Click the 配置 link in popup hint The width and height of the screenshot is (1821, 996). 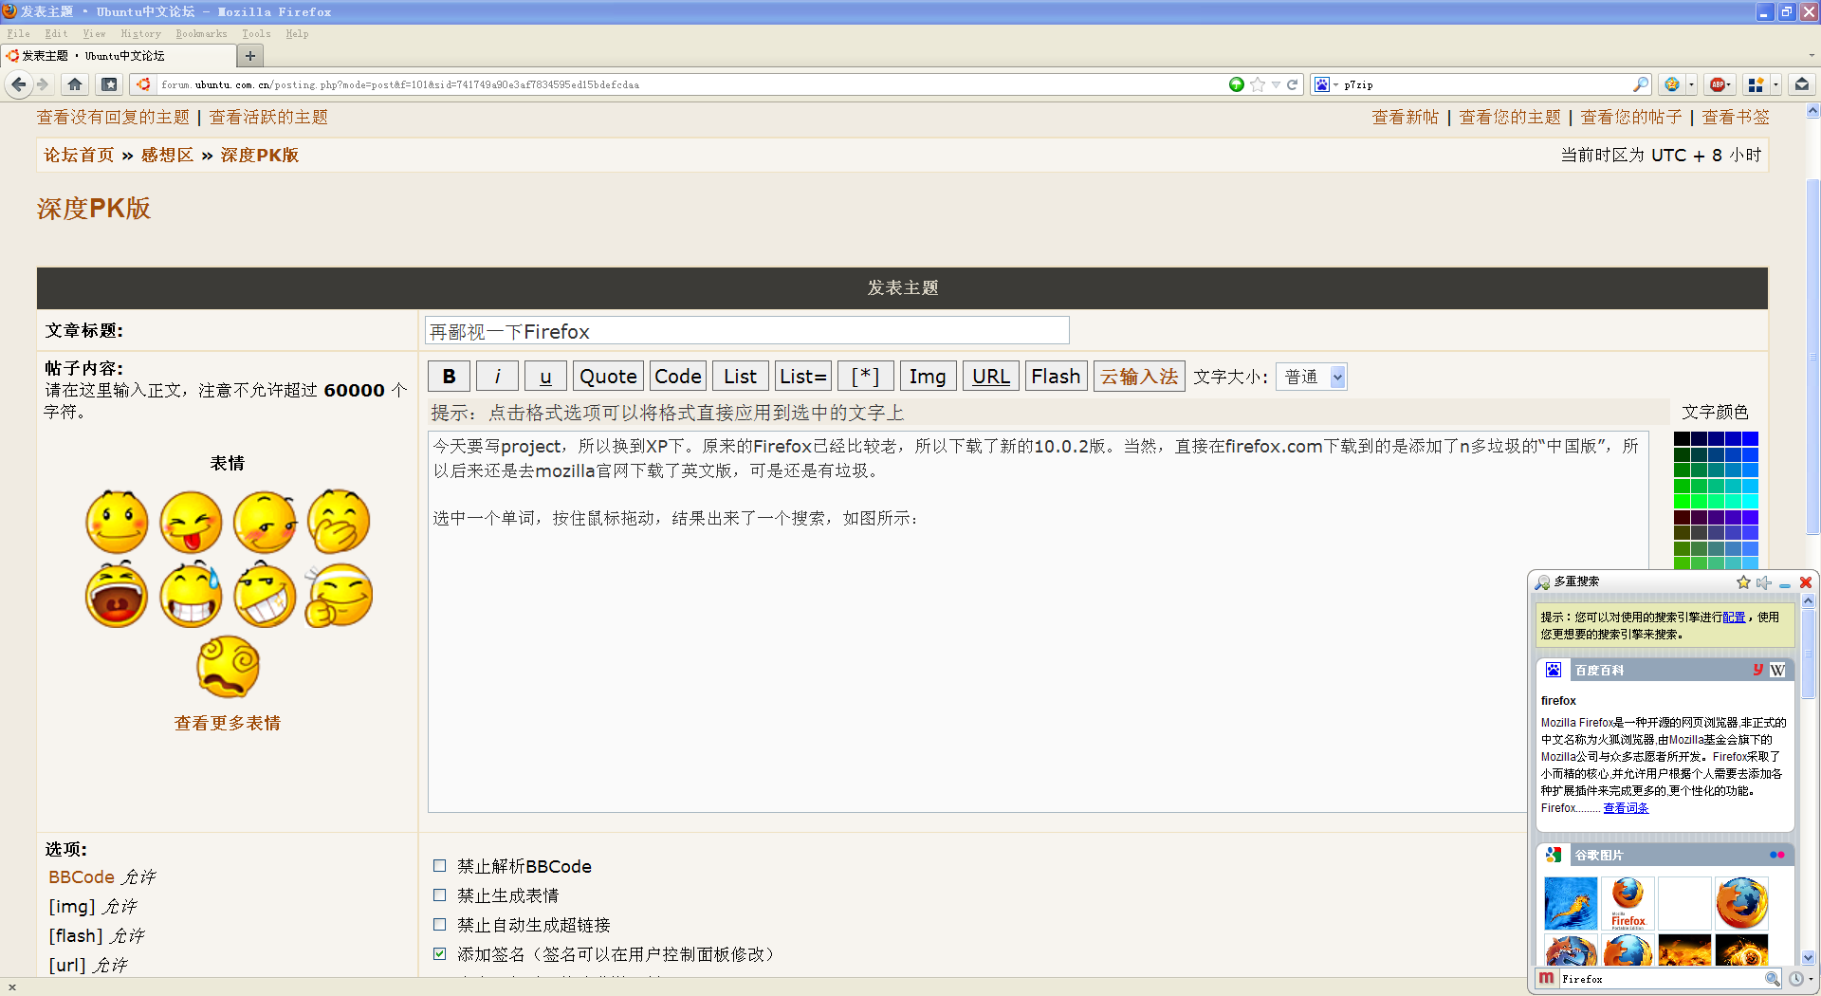(1734, 617)
